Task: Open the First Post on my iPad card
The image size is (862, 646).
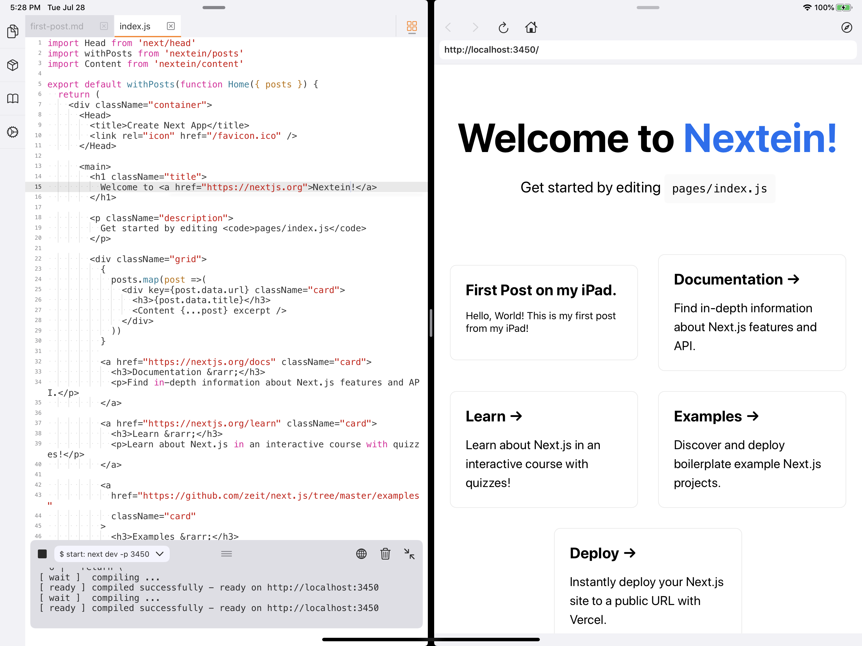Action: click(544, 313)
